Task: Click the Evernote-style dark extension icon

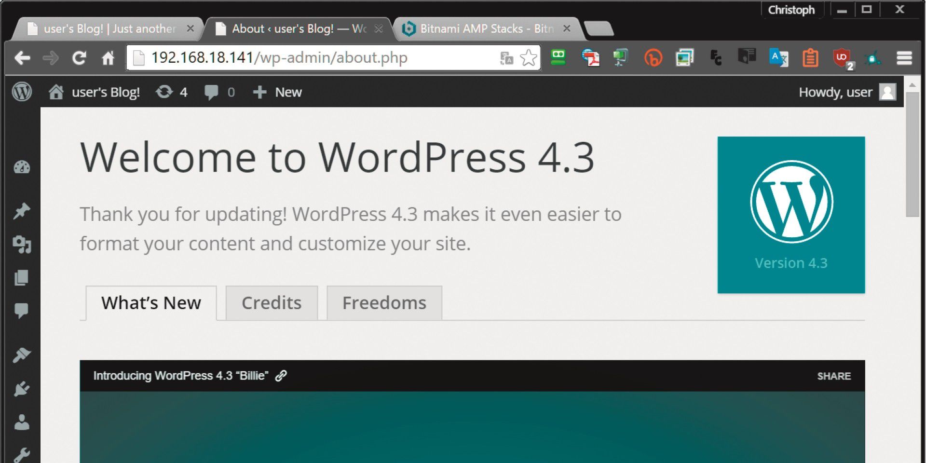Action: coord(716,58)
